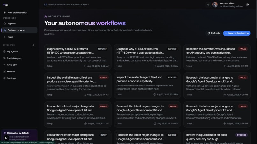Click the clock icon for Aug 28, 2026, 2:42 AM

click(x=85, y=66)
